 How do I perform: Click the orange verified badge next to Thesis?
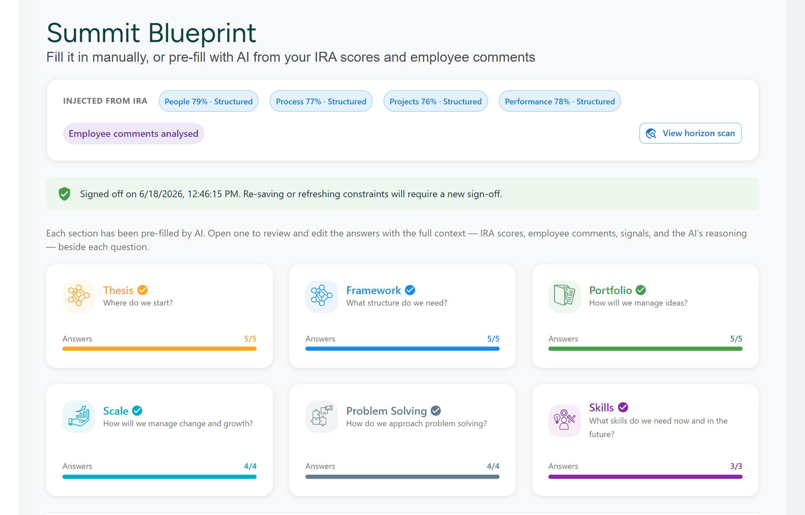[x=142, y=290]
